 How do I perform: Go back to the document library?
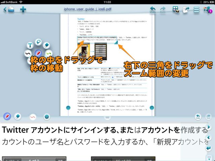9,9
